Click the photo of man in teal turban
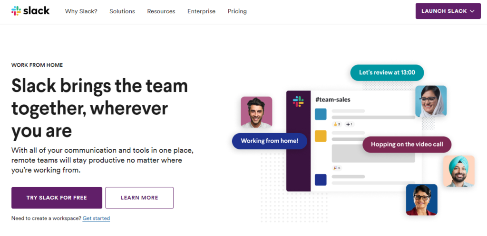This screenshot has width=487, height=236. click(x=459, y=171)
